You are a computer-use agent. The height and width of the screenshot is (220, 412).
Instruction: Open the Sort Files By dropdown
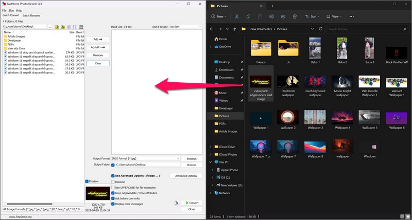(185, 26)
